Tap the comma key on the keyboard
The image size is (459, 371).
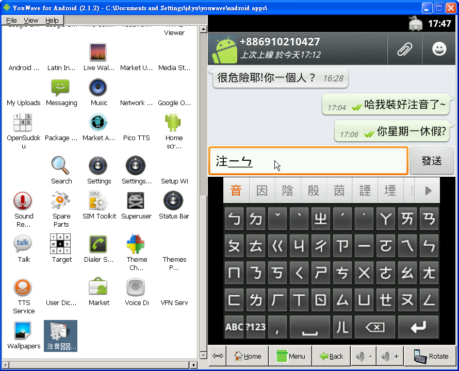coord(277,327)
